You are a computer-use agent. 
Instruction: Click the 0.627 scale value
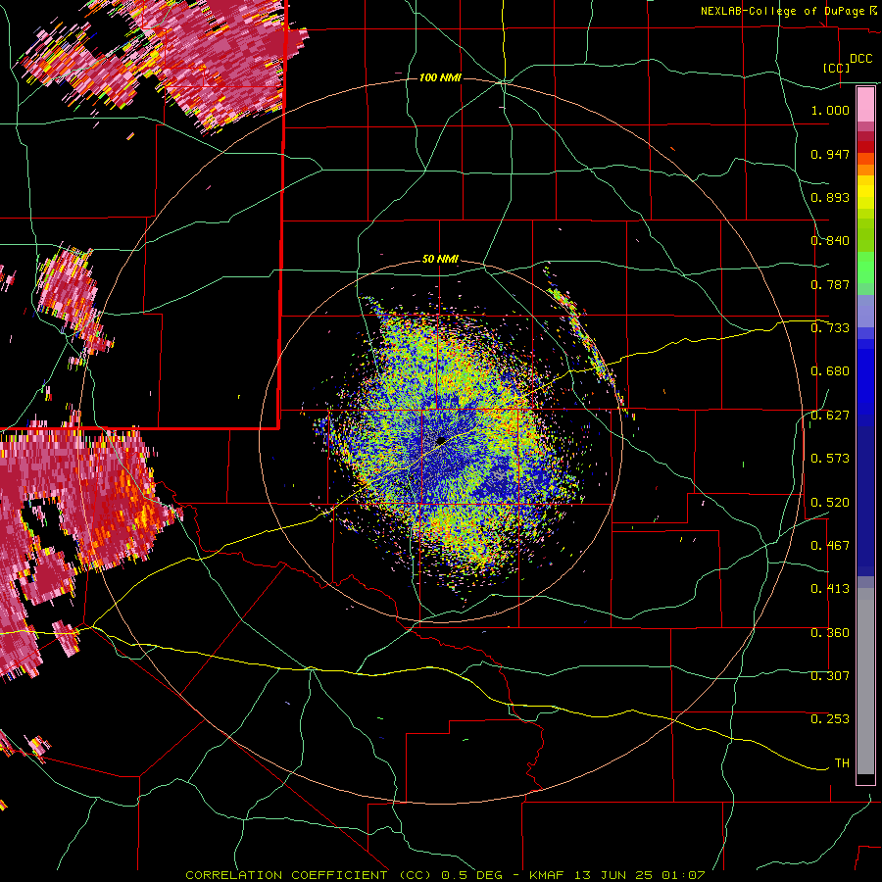tap(830, 416)
